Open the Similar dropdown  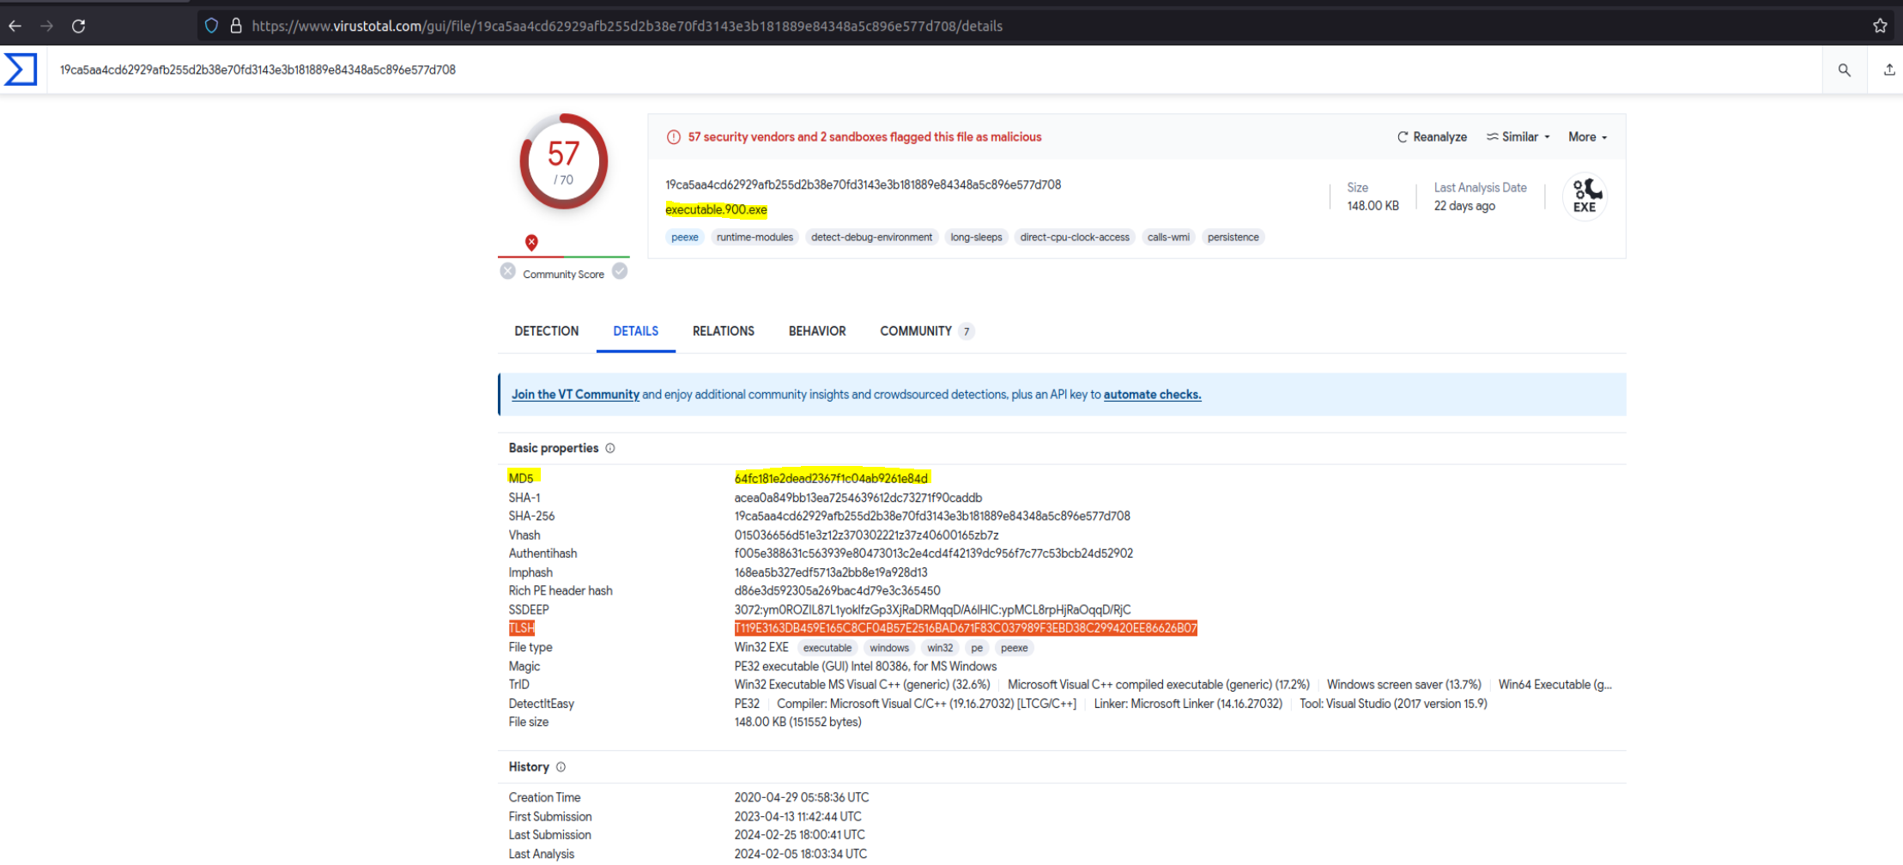[x=1518, y=137]
